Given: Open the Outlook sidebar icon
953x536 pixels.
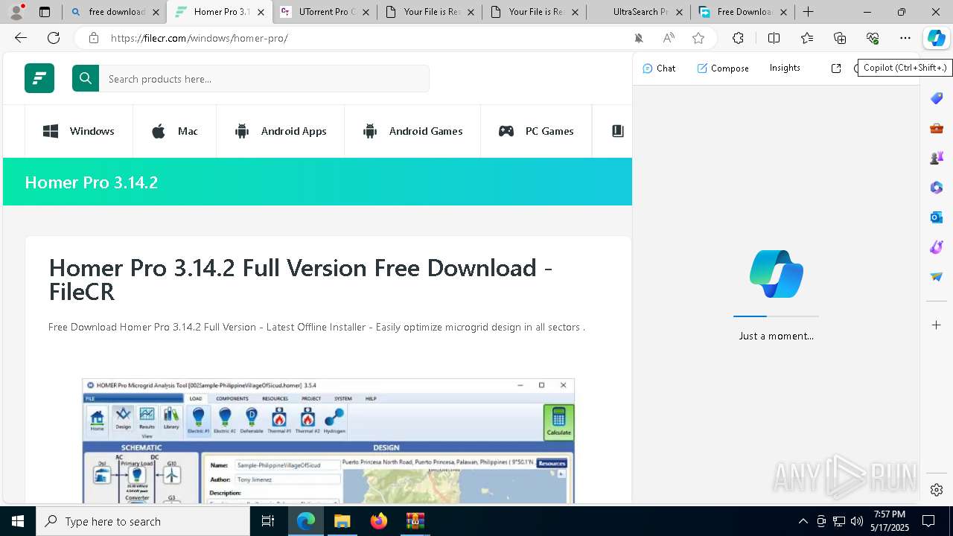Looking at the screenshot, I should pyautogui.click(x=937, y=217).
